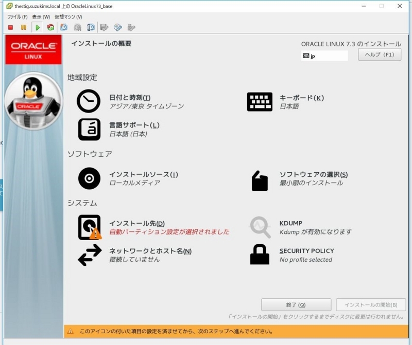Open ネットワークとホスト名 arrows icon
The height and width of the screenshot is (345, 412).
click(x=90, y=255)
